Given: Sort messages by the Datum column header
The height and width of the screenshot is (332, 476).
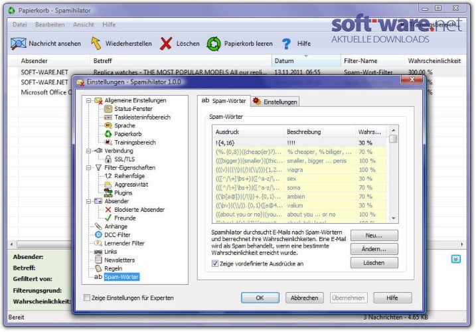Looking at the screenshot, I should (306, 60).
